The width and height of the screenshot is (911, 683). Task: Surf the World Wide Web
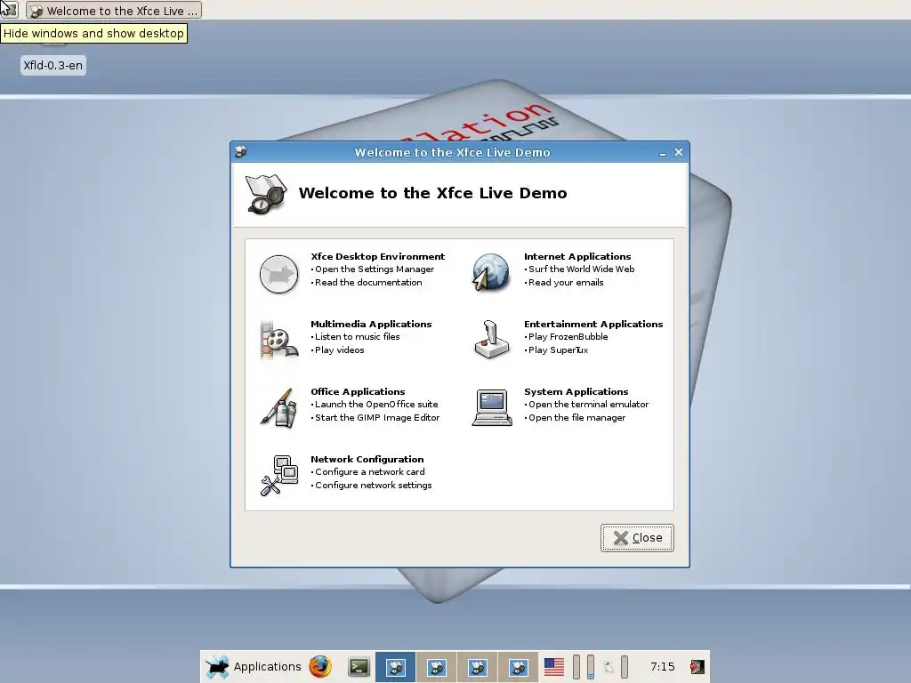pos(581,269)
